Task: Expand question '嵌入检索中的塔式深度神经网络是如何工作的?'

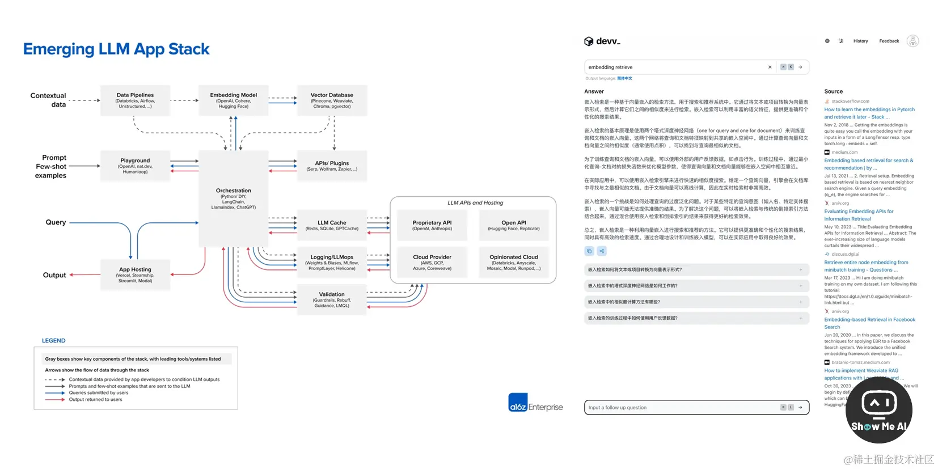Action: [696, 286]
